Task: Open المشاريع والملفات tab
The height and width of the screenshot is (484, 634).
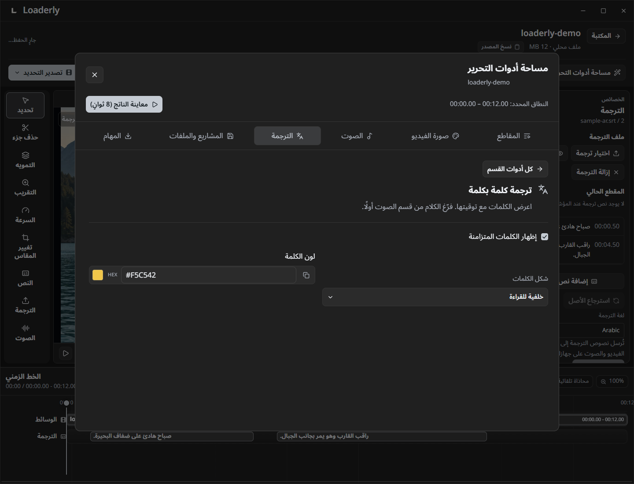Action: coord(201,136)
